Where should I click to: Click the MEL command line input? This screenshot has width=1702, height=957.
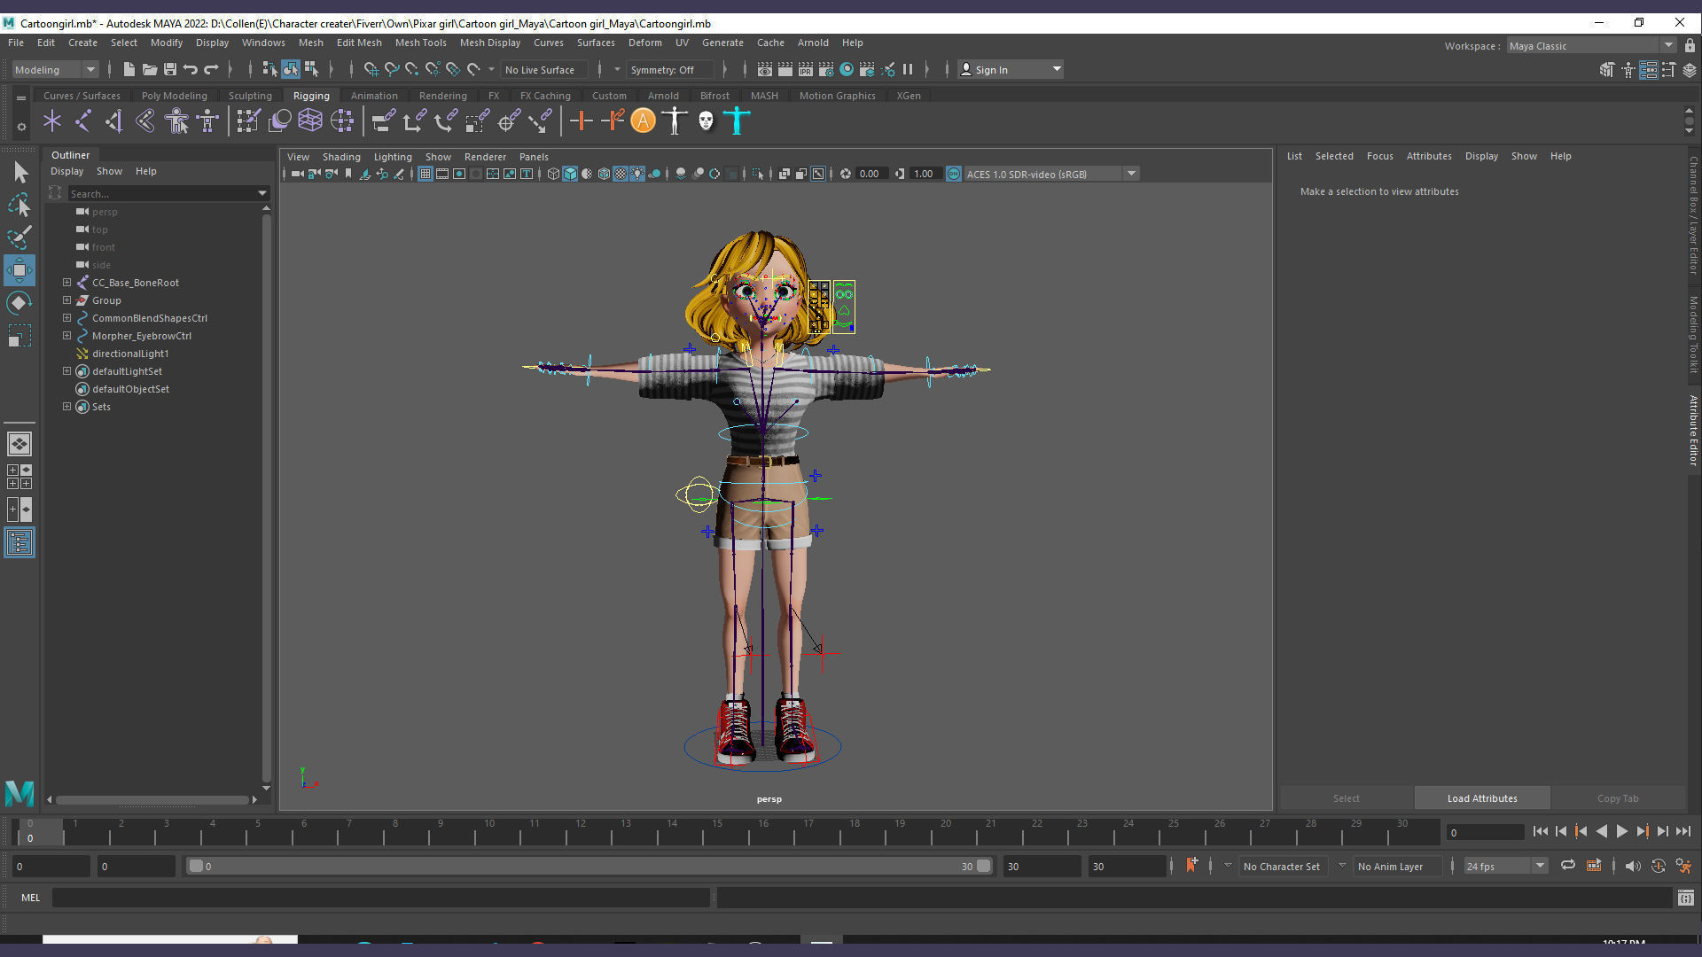click(x=381, y=899)
